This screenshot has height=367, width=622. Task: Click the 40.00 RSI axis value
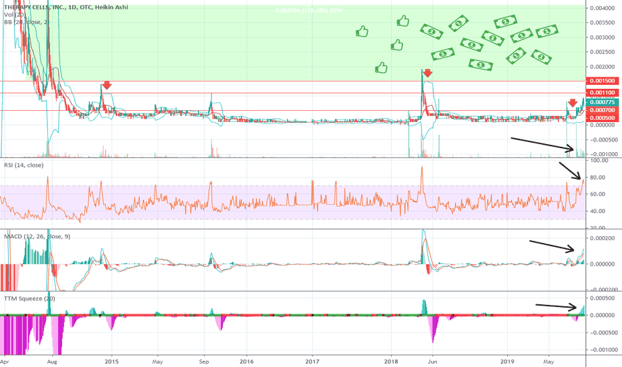[598, 211]
